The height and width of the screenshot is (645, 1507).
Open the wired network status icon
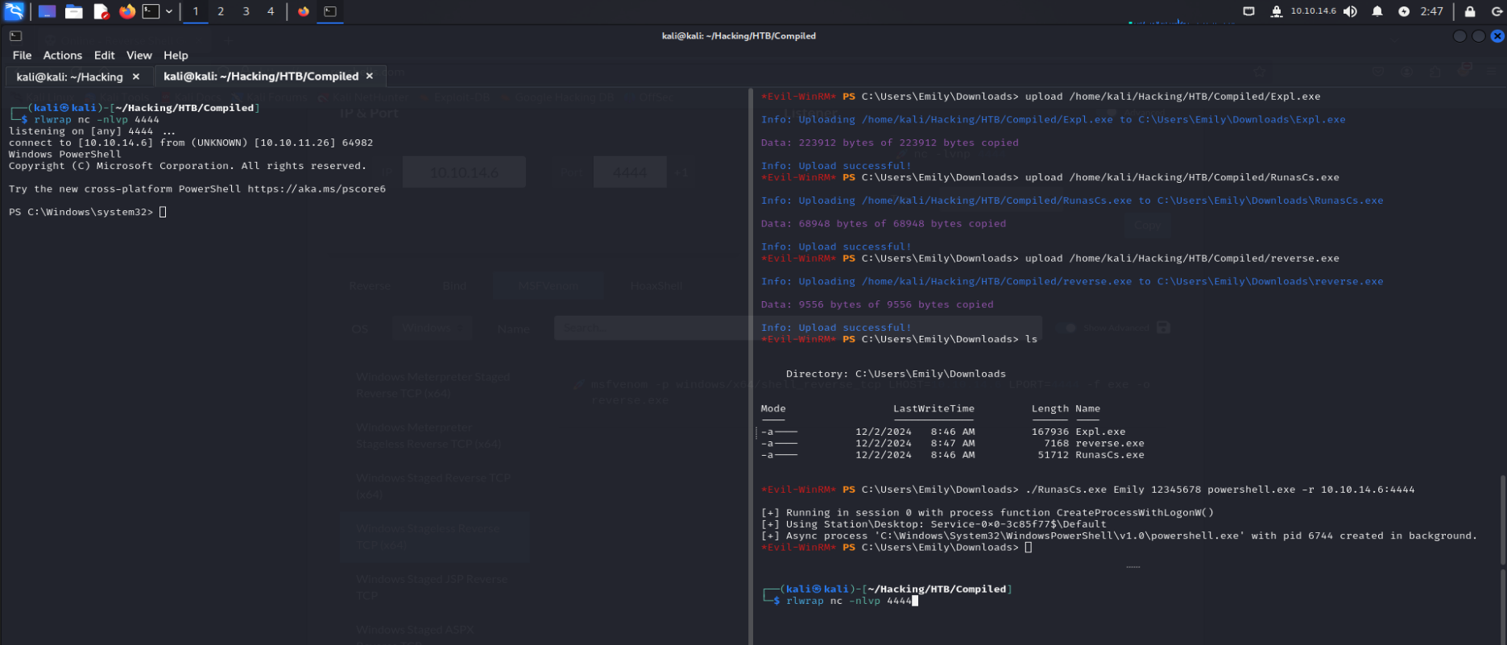coord(1248,11)
